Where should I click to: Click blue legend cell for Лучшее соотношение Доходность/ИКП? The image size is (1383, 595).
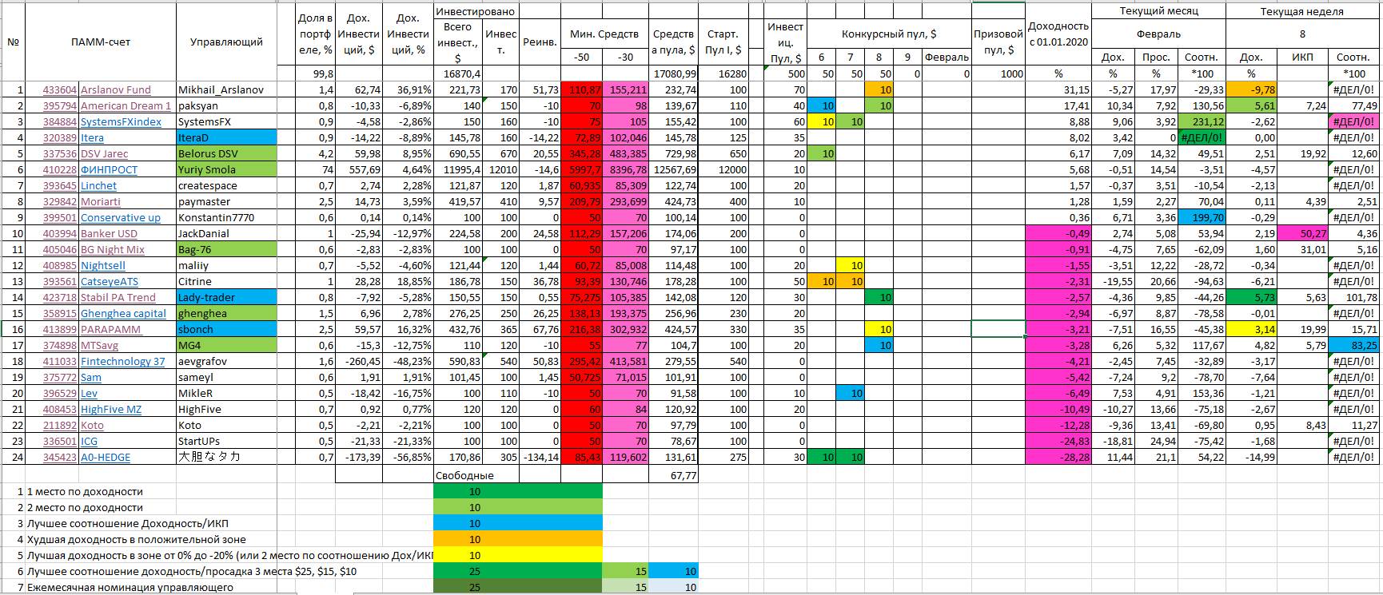point(517,523)
